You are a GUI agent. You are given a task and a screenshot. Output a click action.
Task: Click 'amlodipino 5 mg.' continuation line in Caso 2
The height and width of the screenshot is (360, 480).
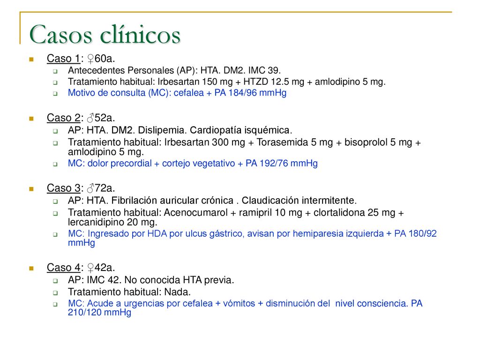pyautogui.click(x=106, y=152)
